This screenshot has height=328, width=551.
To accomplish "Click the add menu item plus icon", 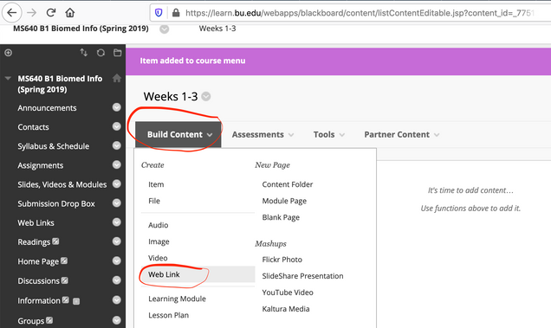I will (x=8, y=53).
